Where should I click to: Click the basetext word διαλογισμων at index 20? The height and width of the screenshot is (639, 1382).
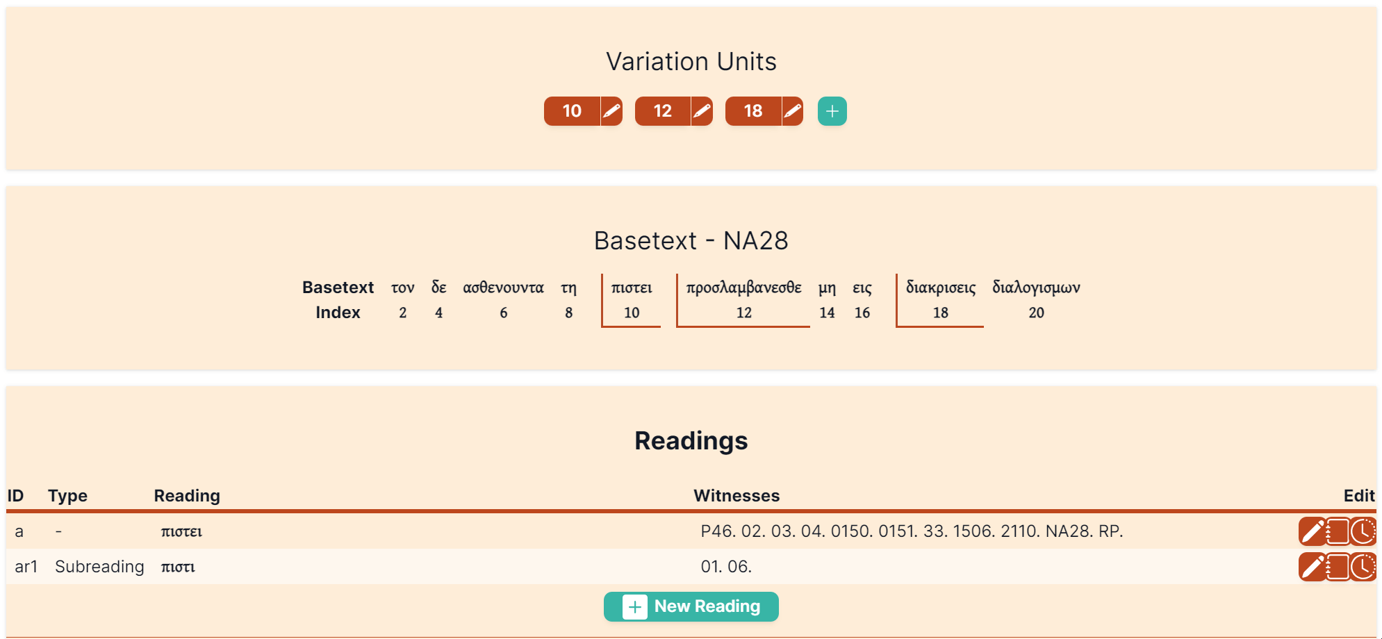tap(1036, 288)
